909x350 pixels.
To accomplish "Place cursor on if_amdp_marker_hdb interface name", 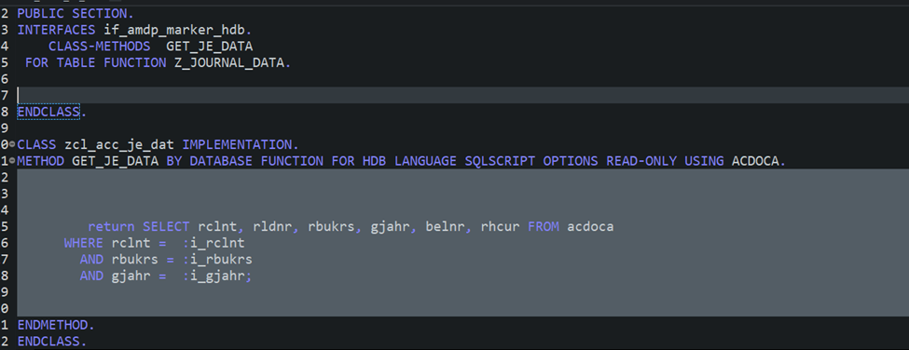I will click(x=174, y=30).
